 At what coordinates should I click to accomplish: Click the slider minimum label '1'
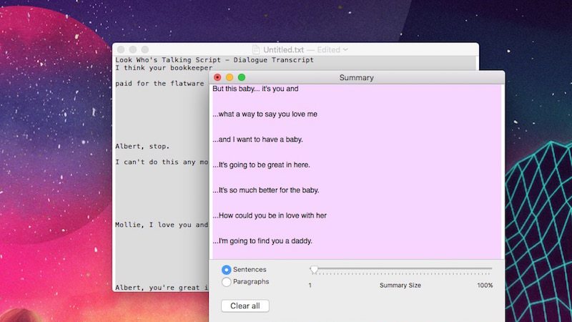[310, 286]
